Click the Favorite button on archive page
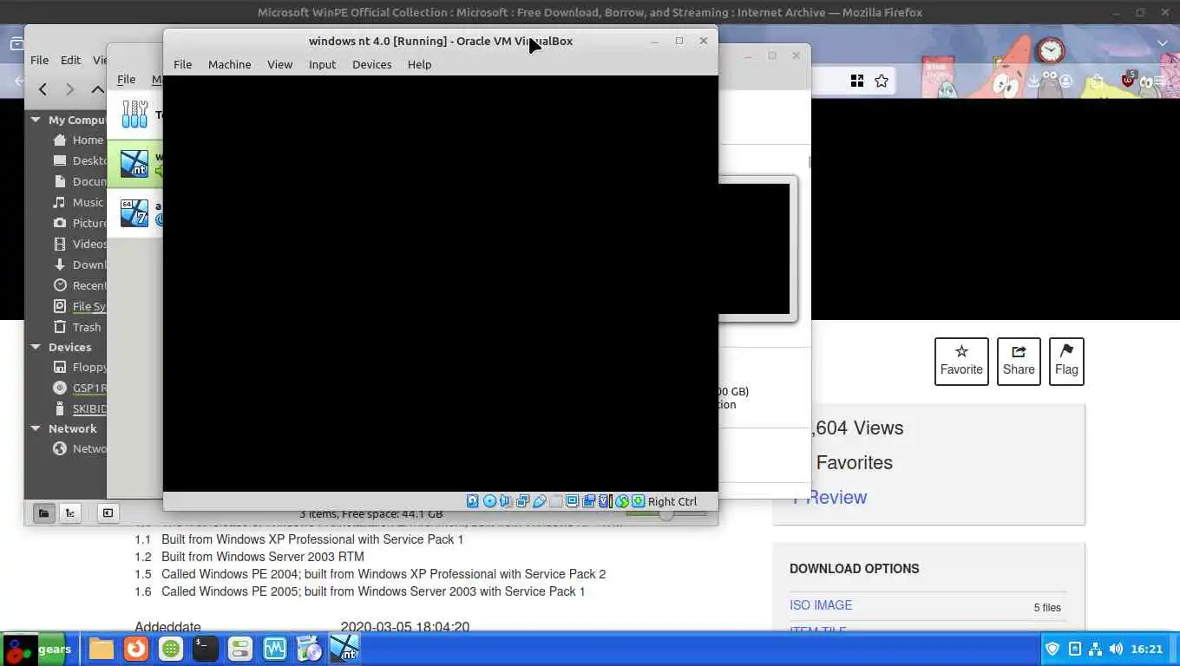The image size is (1180, 666). click(x=961, y=361)
